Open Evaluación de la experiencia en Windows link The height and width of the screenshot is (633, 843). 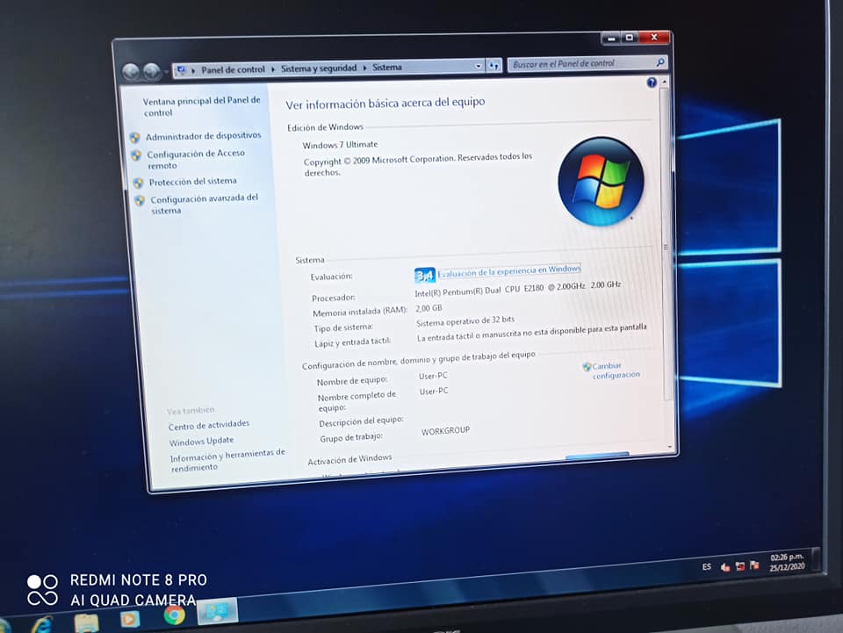509,270
